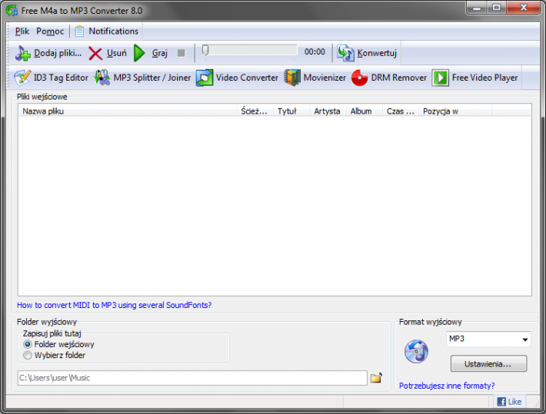
Task: Click the Notifications clipboard icon
Action: 79,31
